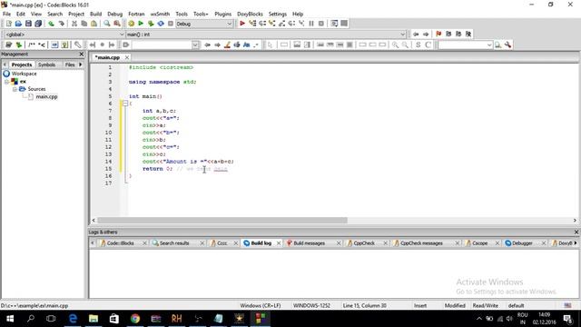Click the Stop debugger icon
The image size is (581, 327).
pyautogui.click(x=320, y=24)
